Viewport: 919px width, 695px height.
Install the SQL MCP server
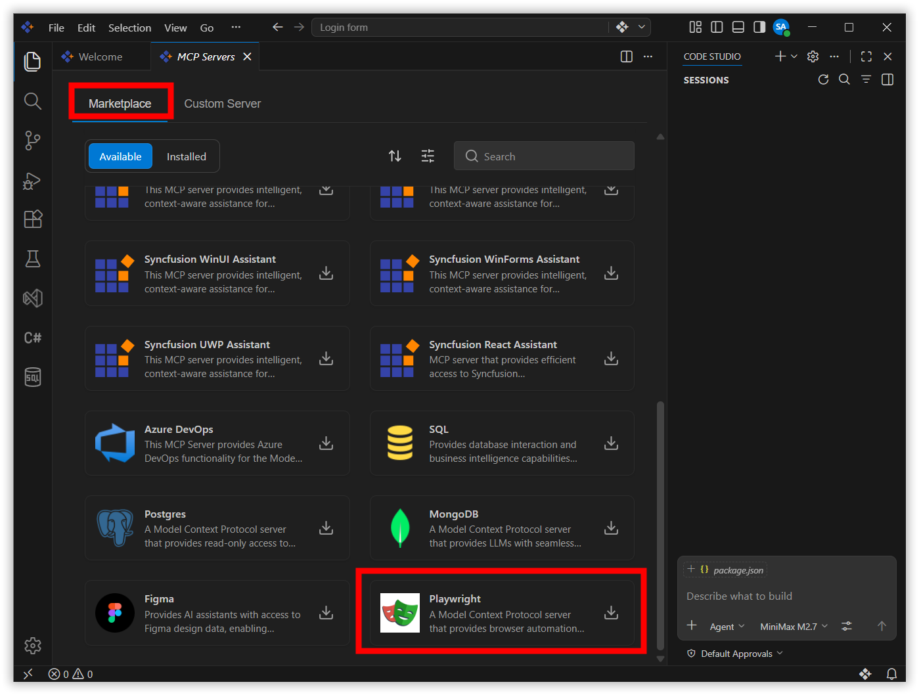(x=611, y=443)
